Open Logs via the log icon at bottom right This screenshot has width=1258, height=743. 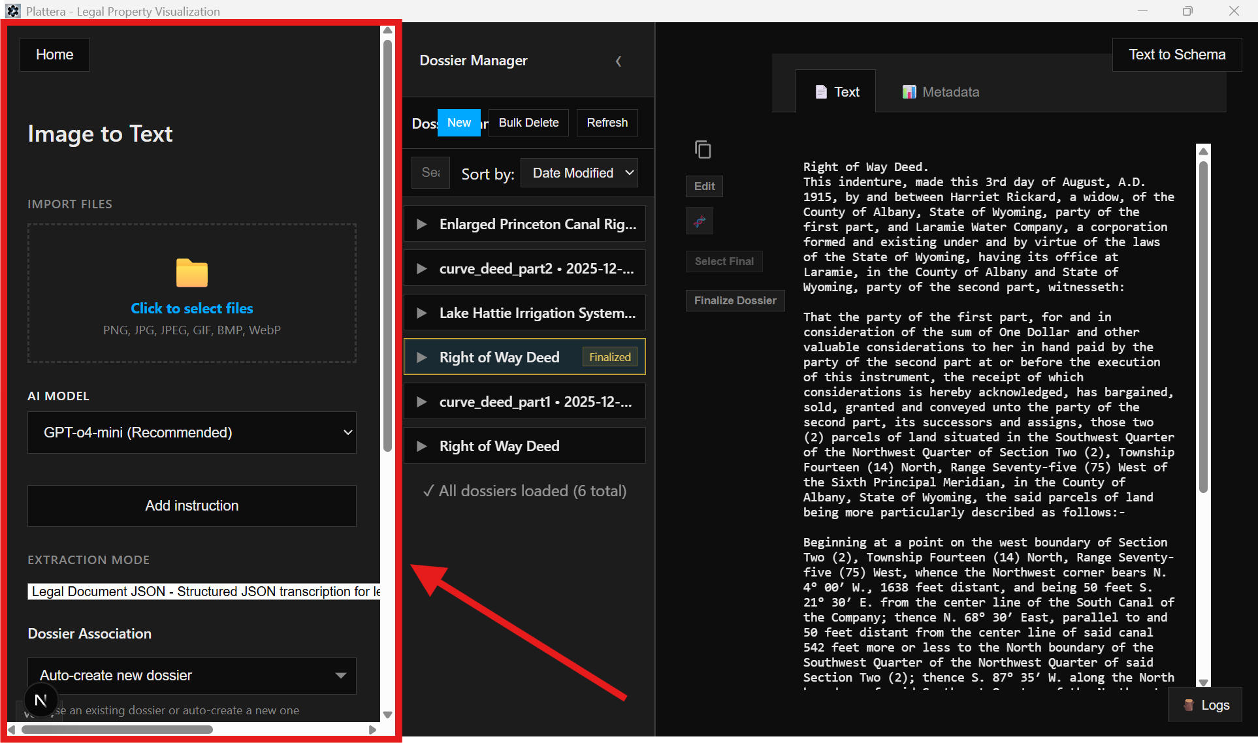tap(1189, 704)
